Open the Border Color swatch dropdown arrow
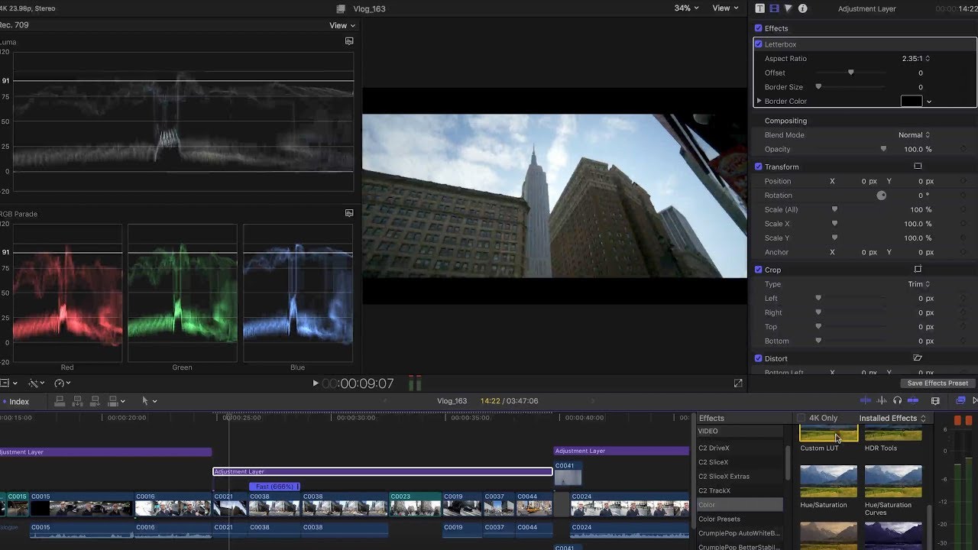The image size is (978, 550). click(929, 101)
